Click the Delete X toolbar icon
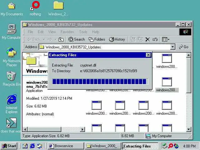 147,39
